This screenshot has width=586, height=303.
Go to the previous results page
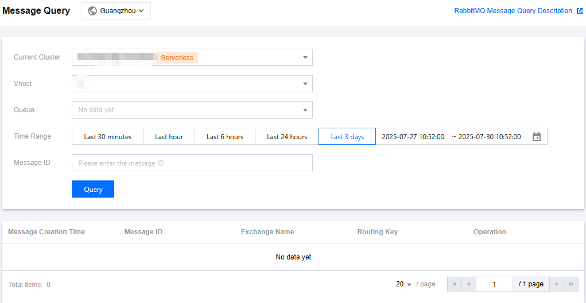[x=469, y=284]
